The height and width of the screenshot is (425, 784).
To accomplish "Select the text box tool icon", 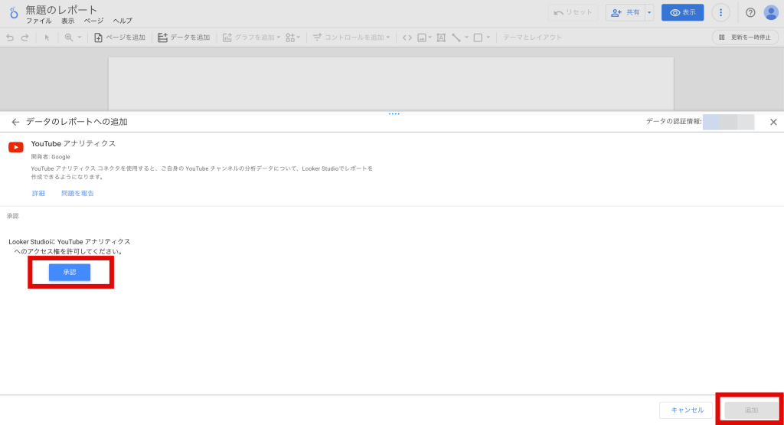I will coord(441,38).
